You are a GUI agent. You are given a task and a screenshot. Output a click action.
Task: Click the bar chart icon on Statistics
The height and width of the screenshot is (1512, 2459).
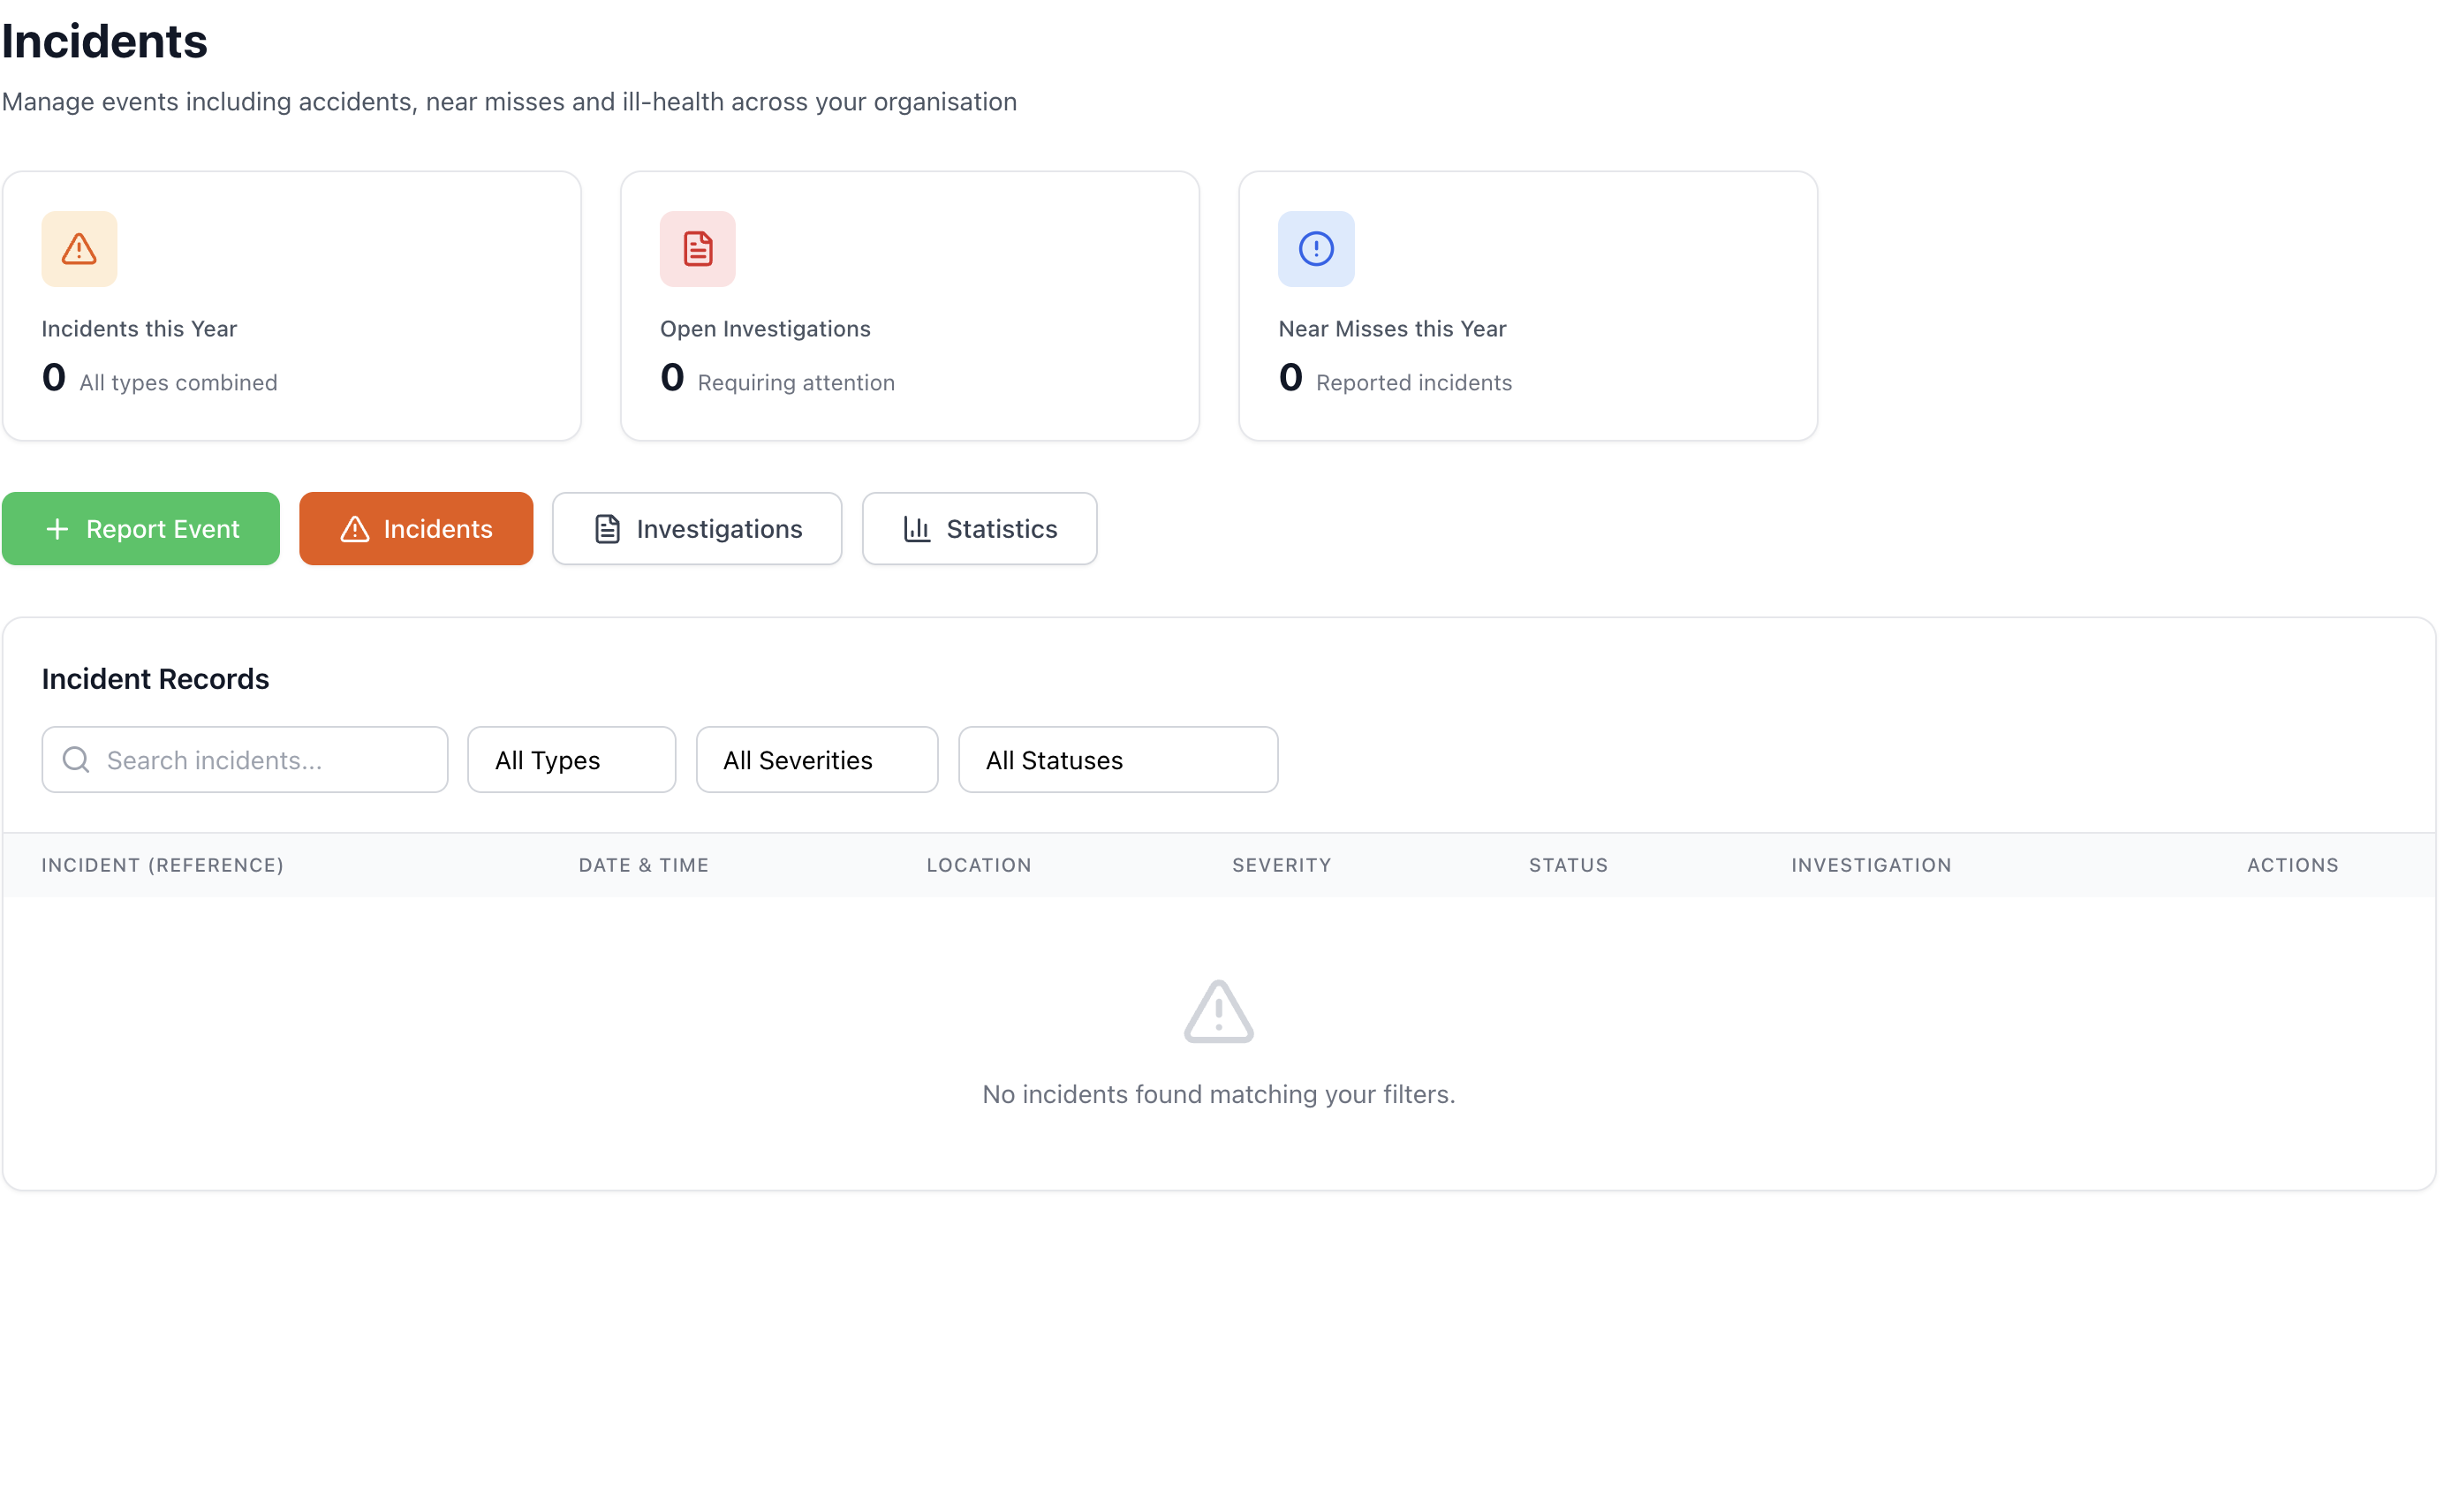916,529
